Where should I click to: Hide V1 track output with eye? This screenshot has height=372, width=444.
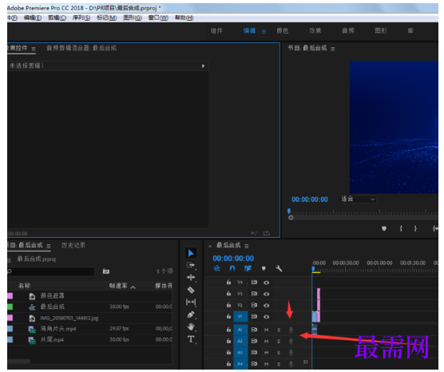pyautogui.click(x=266, y=316)
